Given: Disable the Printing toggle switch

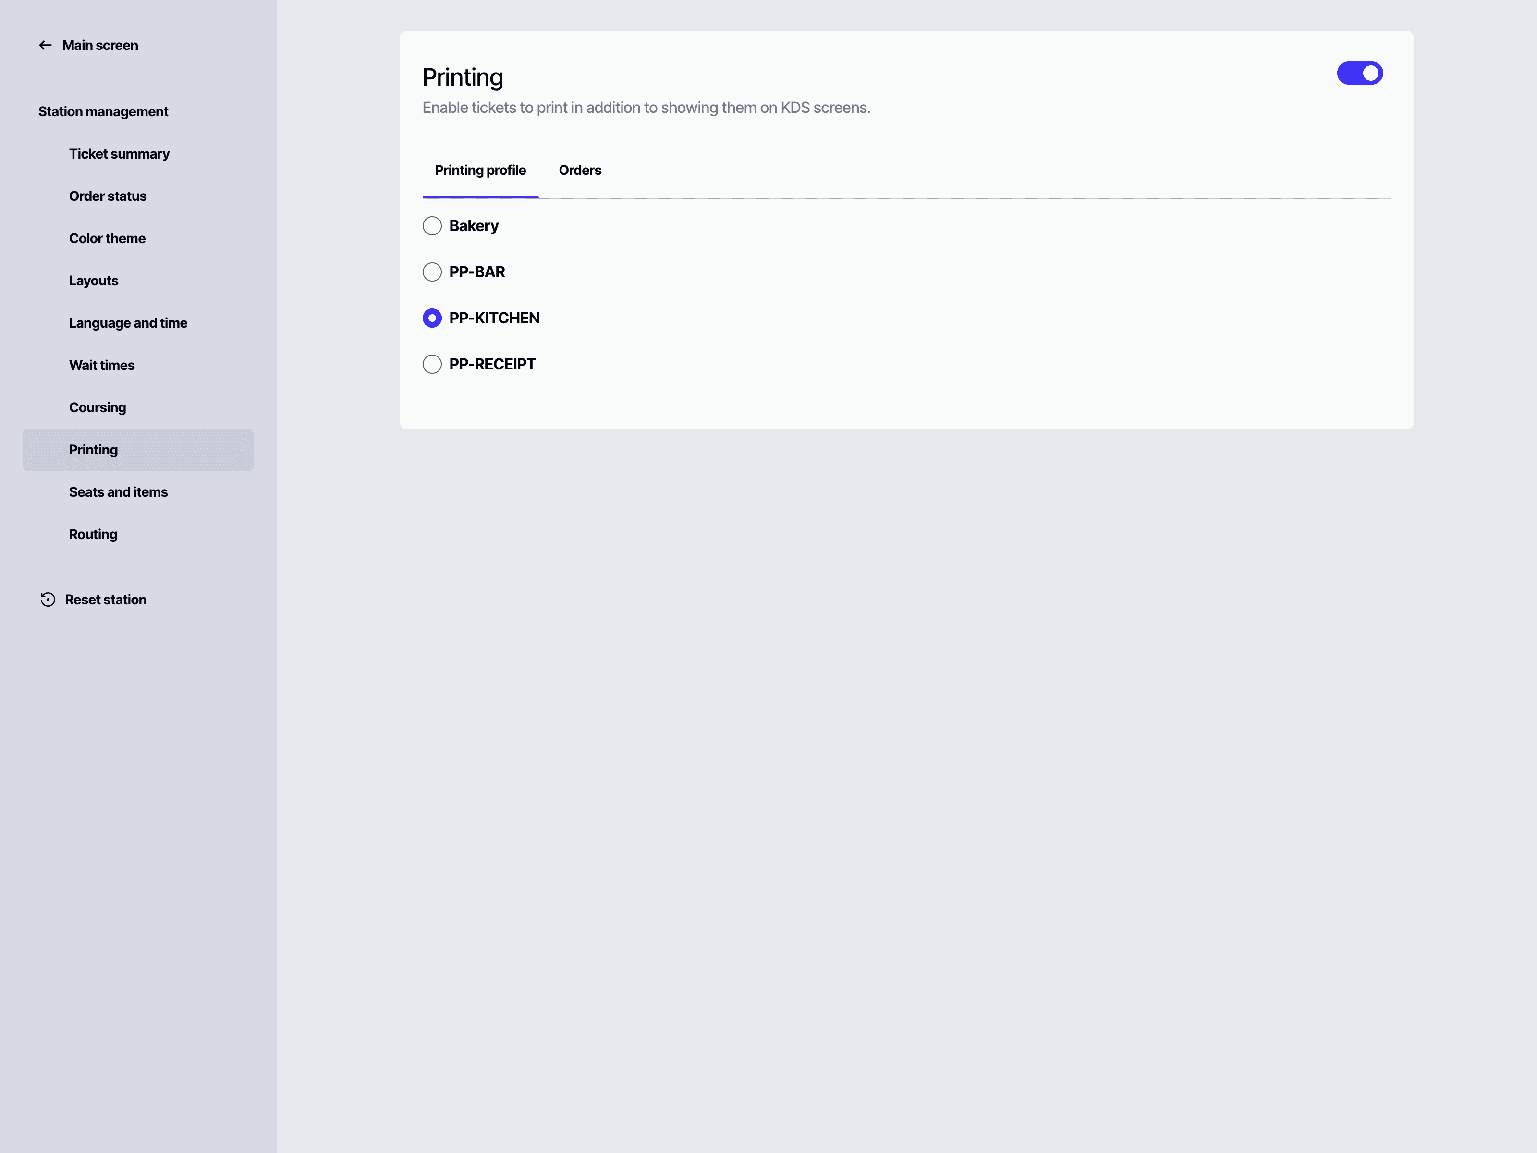Looking at the screenshot, I should 1360,72.
